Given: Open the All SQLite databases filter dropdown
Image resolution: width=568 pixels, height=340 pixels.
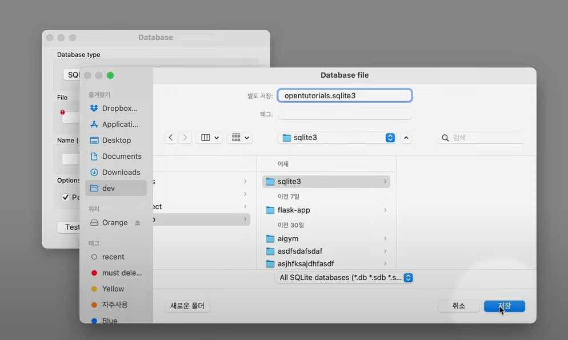Looking at the screenshot, I should click(344, 278).
